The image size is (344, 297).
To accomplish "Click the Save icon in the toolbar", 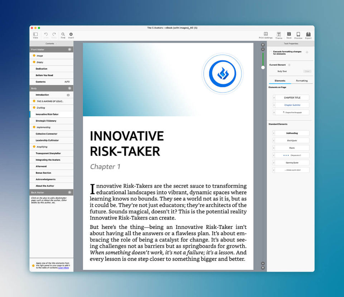I will point(289,34).
